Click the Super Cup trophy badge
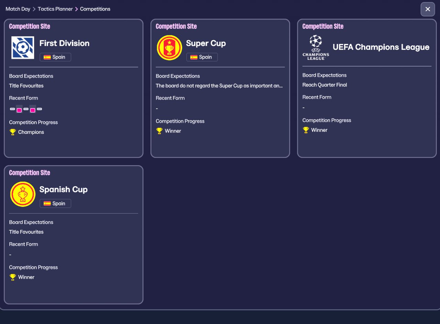This screenshot has width=440, height=324. [169, 48]
